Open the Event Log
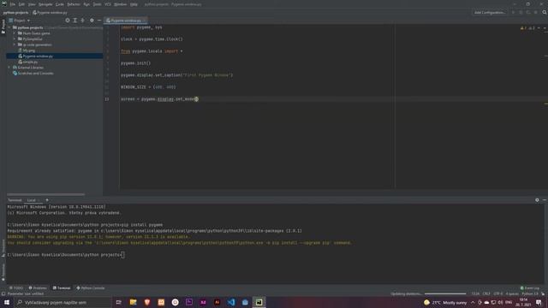This screenshot has width=548, height=308. click(x=530, y=288)
